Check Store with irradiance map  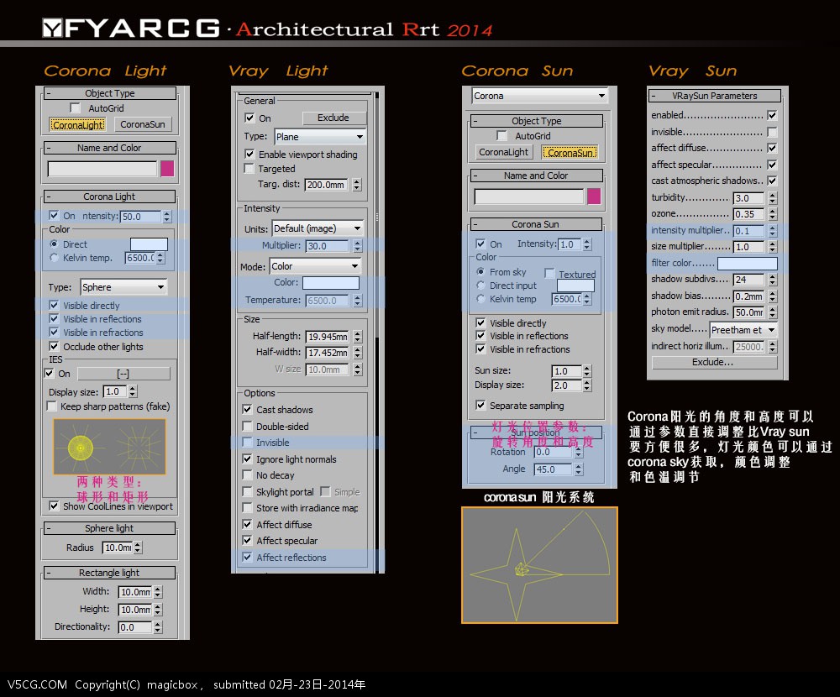point(247,507)
